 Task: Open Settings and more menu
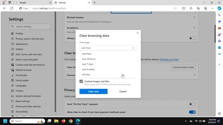213,8
